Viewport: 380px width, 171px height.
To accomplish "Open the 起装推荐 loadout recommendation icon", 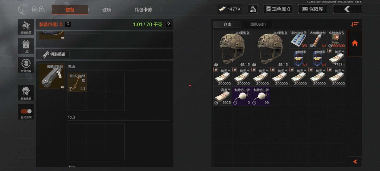I will point(26,27).
